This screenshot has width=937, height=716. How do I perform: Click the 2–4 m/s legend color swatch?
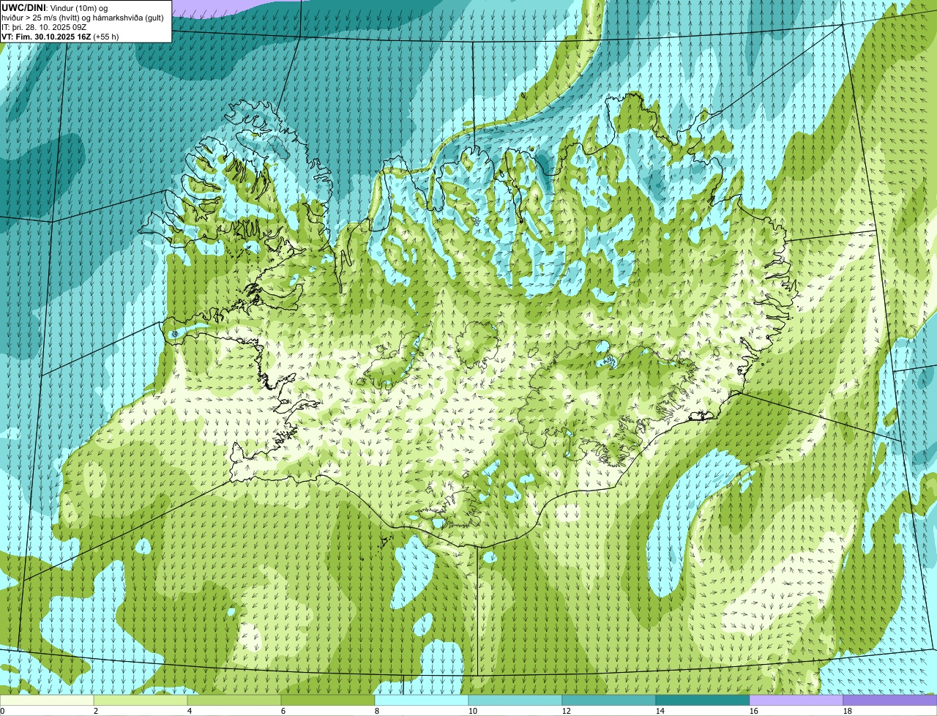pyautogui.click(x=141, y=701)
